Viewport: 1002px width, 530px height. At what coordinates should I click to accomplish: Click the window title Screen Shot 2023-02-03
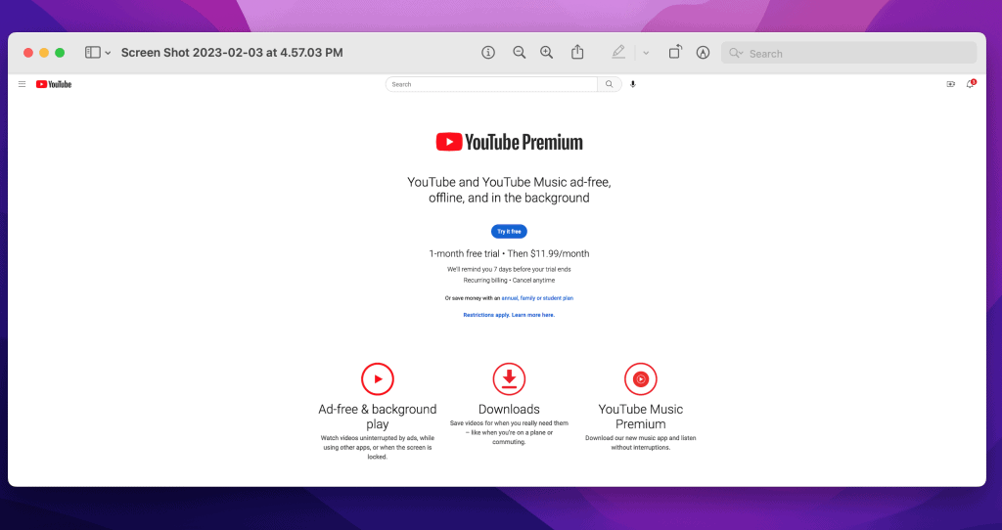232,53
